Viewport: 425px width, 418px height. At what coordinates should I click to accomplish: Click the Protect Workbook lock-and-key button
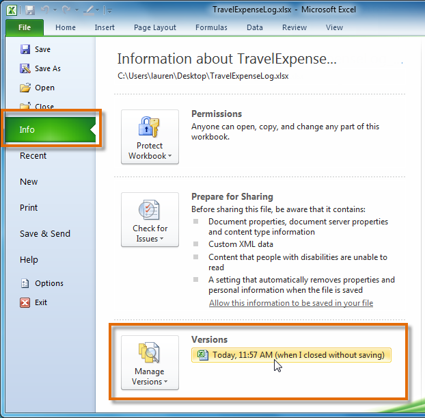(150, 137)
